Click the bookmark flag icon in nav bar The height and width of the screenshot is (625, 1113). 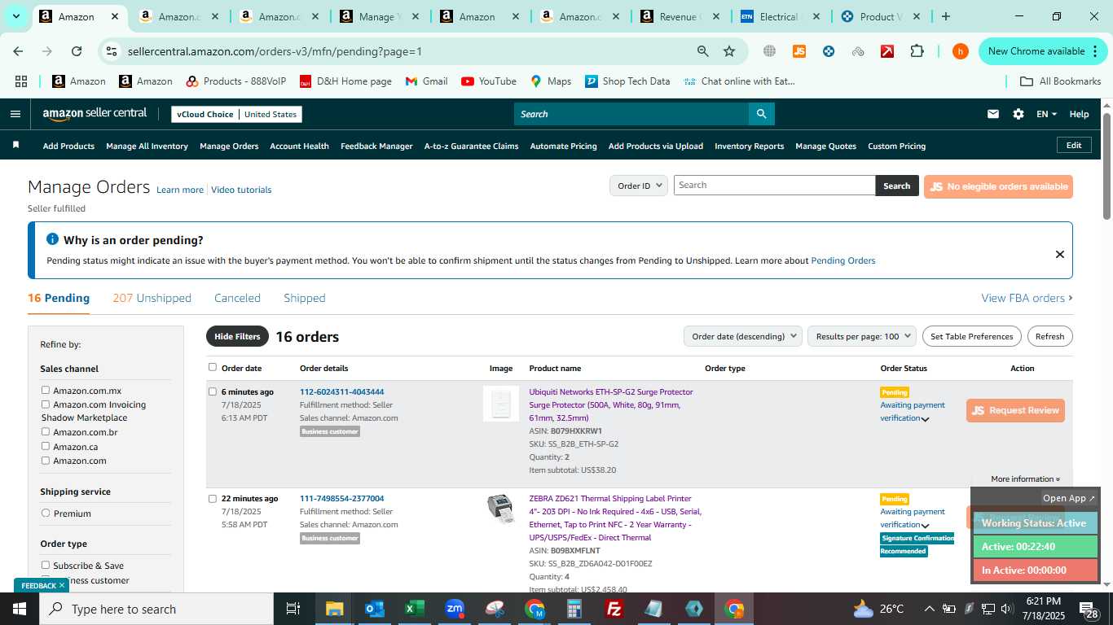(x=15, y=145)
